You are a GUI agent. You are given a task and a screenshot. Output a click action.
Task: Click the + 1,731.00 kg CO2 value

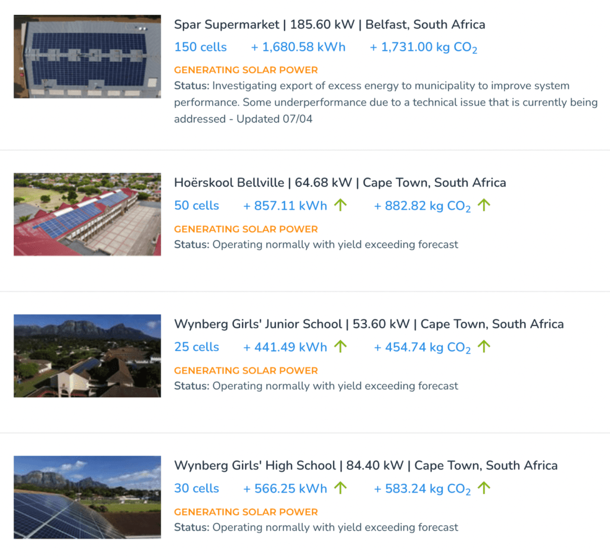(x=424, y=48)
